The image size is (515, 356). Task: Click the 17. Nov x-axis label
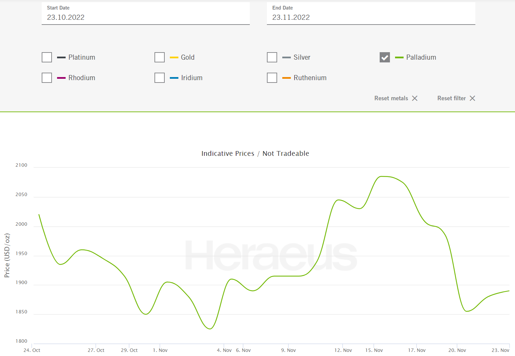pyautogui.click(x=417, y=350)
